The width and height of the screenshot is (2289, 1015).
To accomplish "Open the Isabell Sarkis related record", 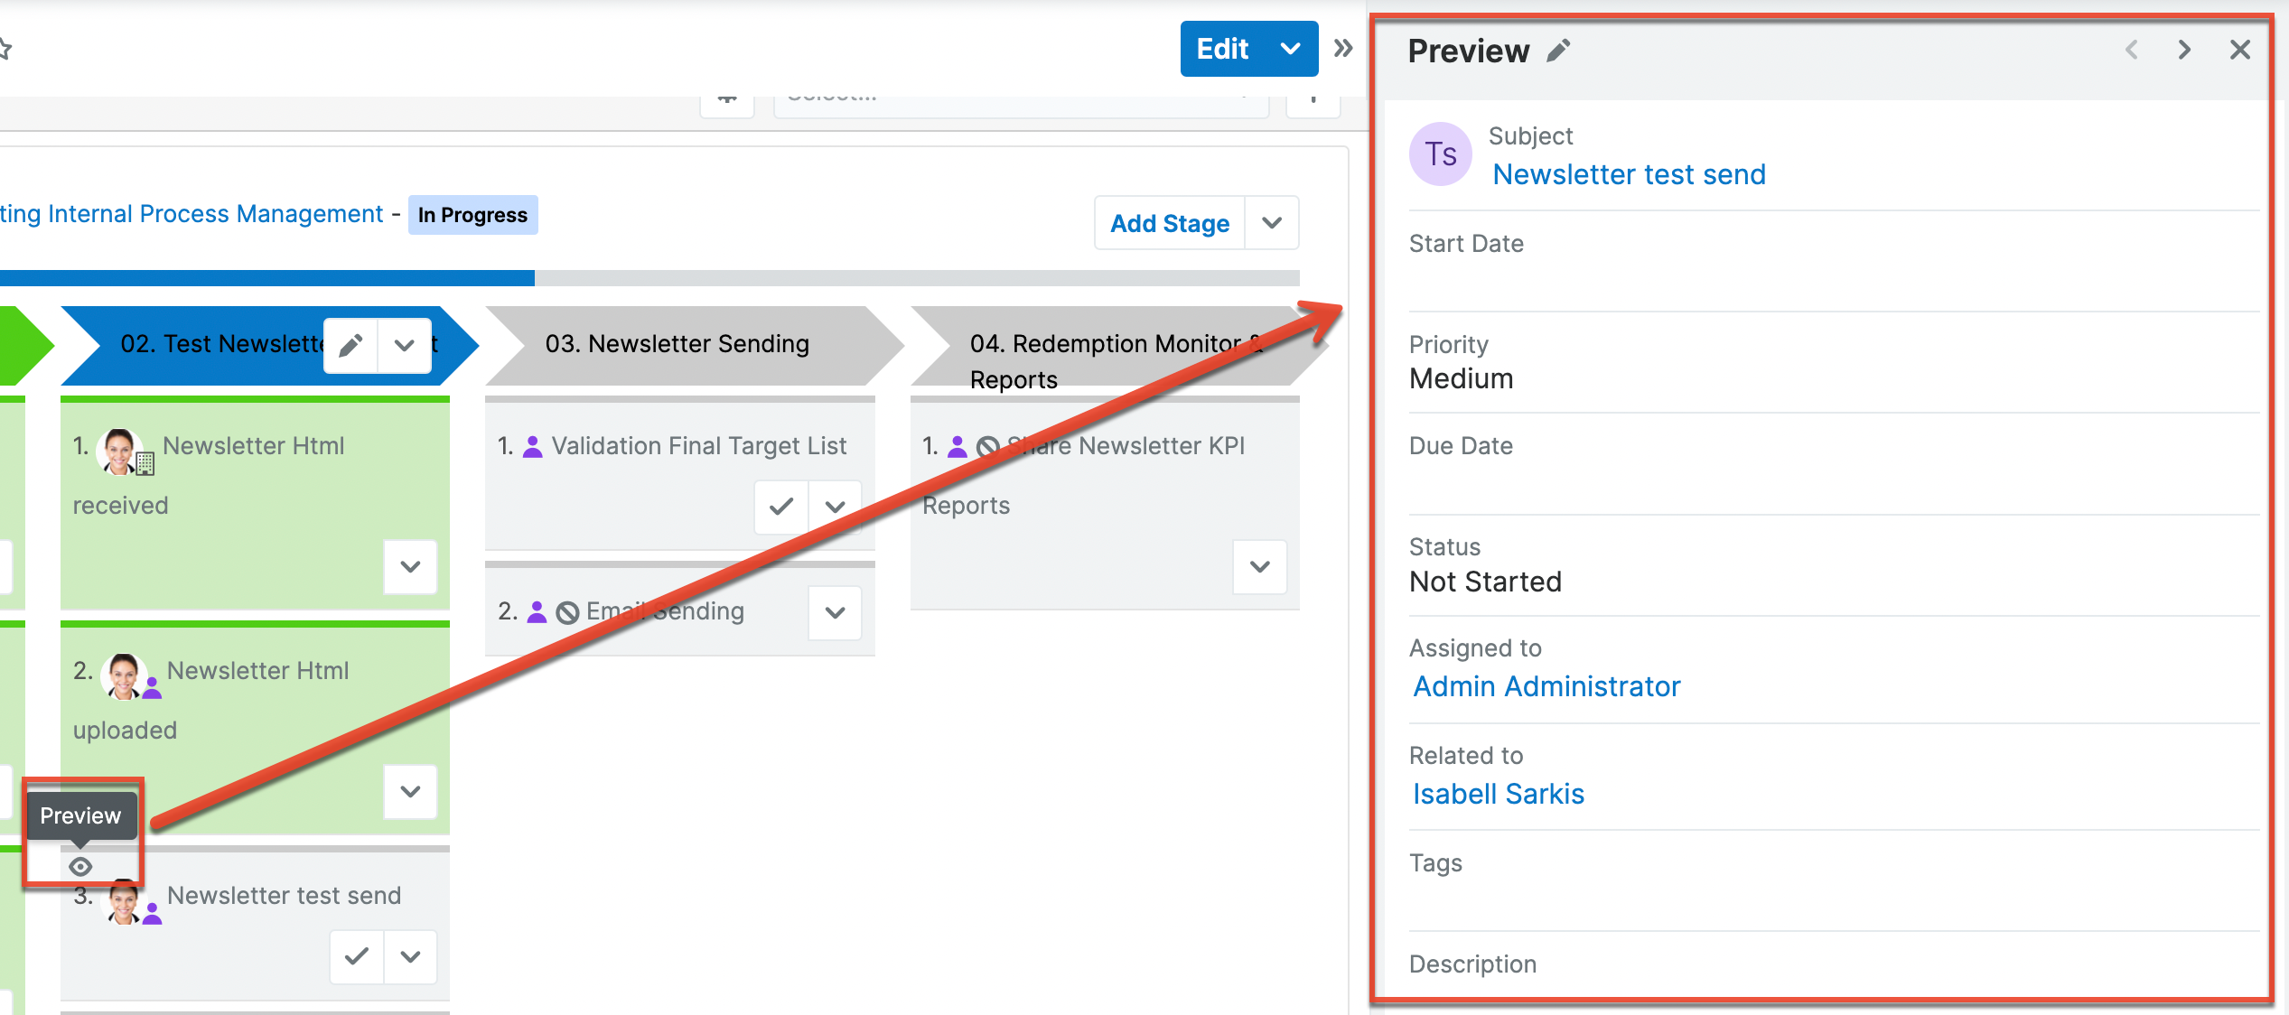I will (1499, 794).
